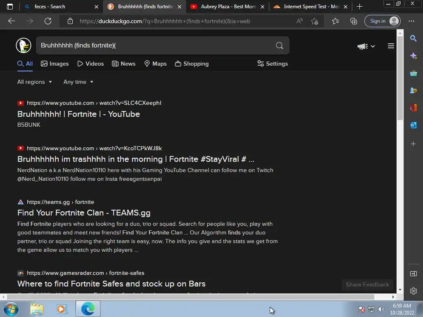Viewport: 423px width, 317px height.
Task: Open the sidebar Microsoft Office icon
Action: (x=413, y=108)
